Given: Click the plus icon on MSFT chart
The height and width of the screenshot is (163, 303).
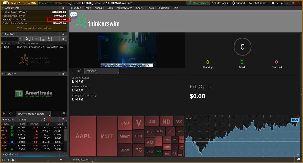Looking at the screenshot, I should [298, 154].
